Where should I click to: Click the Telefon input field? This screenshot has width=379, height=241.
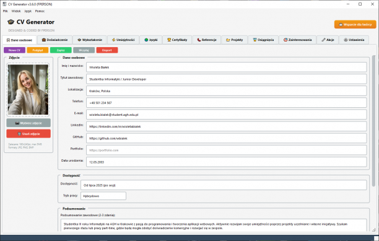226,103
